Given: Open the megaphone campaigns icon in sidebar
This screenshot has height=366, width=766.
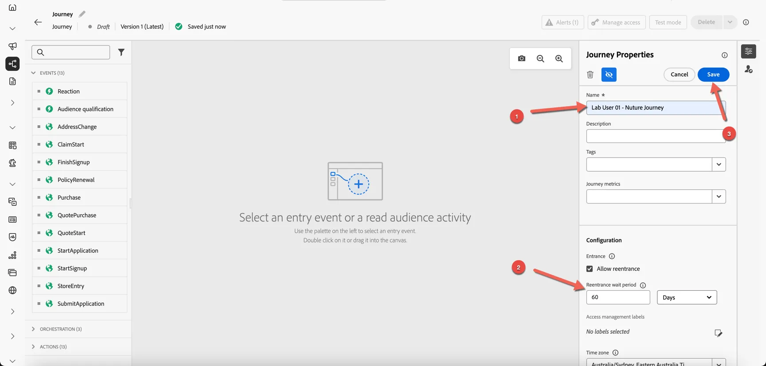Looking at the screenshot, I should pyautogui.click(x=12, y=46).
